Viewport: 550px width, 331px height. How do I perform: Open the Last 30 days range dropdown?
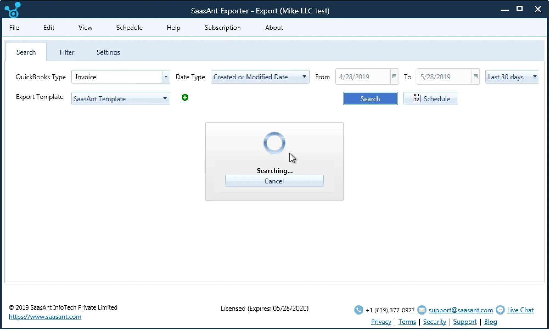pyautogui.click(x=512, y=77)
